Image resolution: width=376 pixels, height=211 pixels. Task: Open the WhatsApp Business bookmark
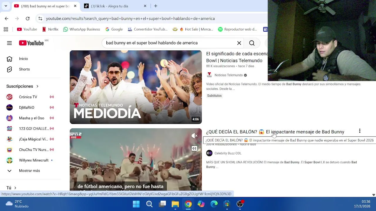click(82, 29)
